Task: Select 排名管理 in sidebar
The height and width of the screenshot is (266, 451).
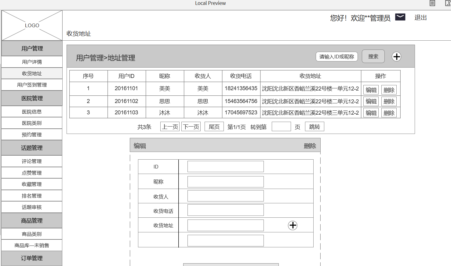Action: click(x=32, y=196)
